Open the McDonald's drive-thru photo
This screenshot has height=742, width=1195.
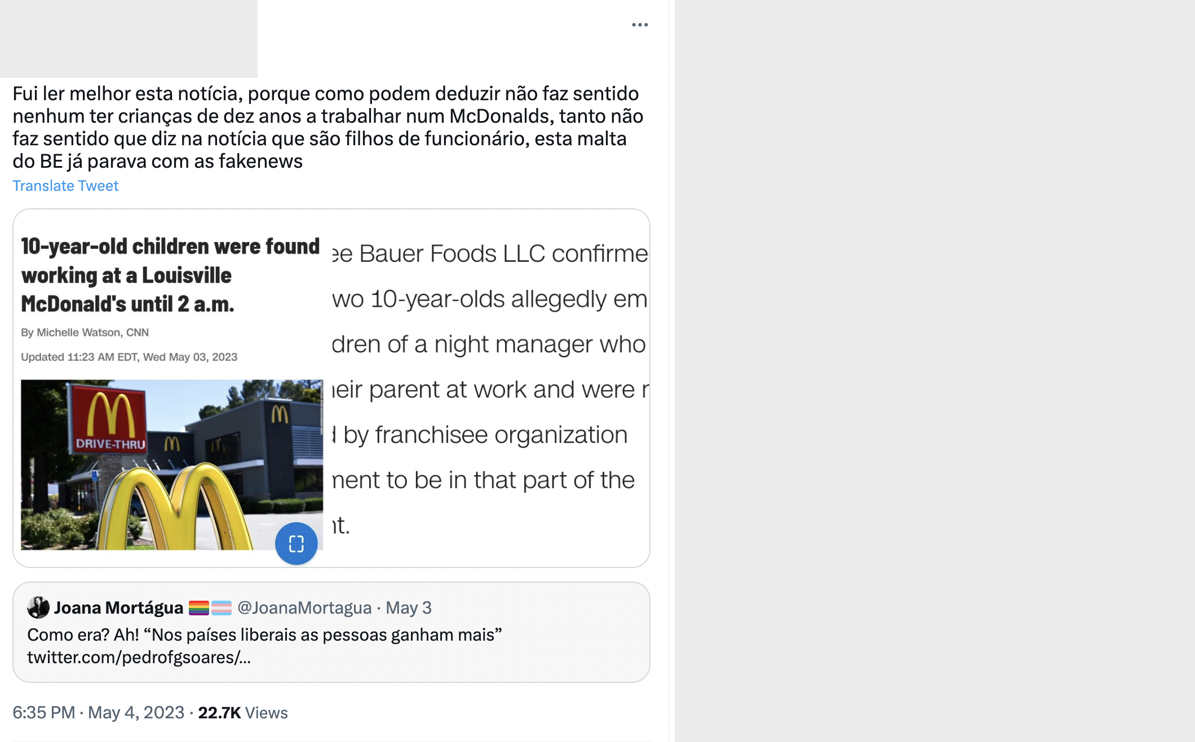[172, 464]
